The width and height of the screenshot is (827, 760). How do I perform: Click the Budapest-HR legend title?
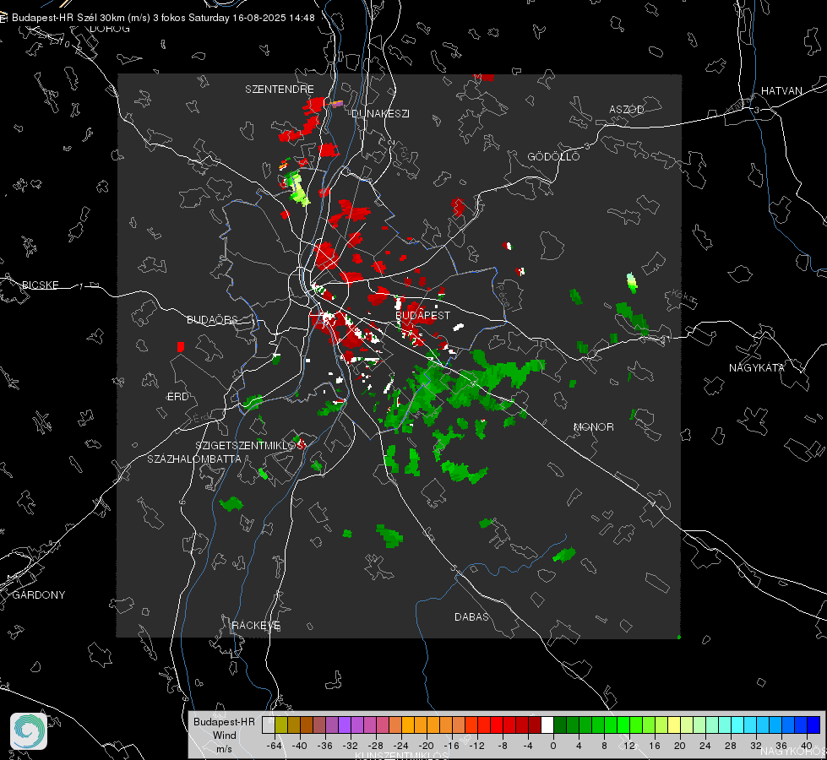(x=224, y=721)
